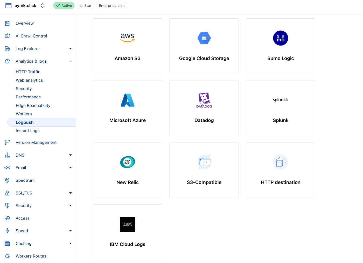Image resolution: width=363 pixels, height=263 pixels.
Task: Expand the sidebar Security section arrow
Action: point(71,206)
